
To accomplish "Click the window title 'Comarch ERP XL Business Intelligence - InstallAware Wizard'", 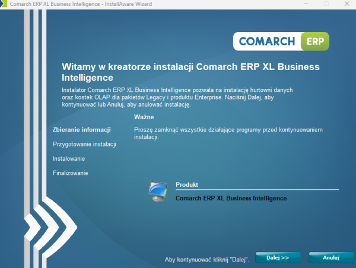I will 81,4.
